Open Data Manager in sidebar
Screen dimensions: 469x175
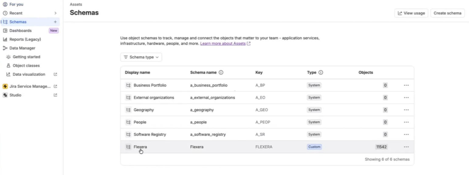pyautogui.click(x=22, y=48)
